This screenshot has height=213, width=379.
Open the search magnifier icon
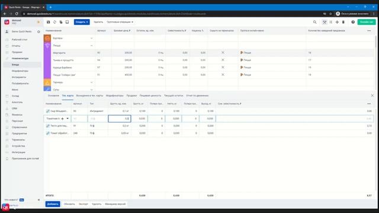[314, 22]
